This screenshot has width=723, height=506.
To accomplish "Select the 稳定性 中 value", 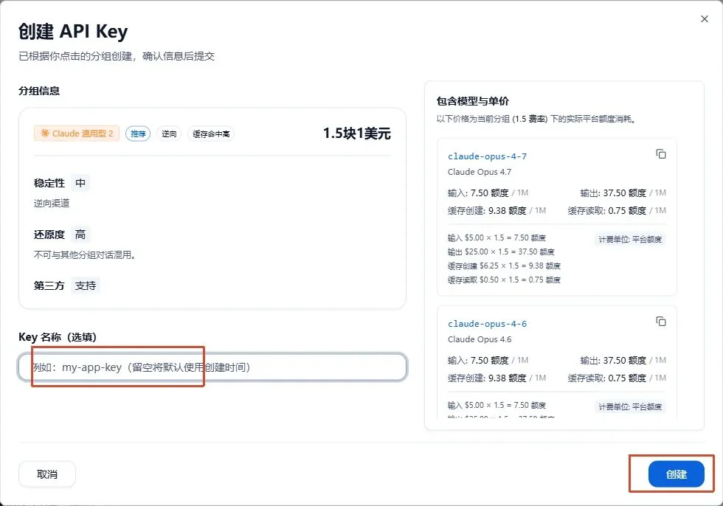I will (x=80, y=183).
